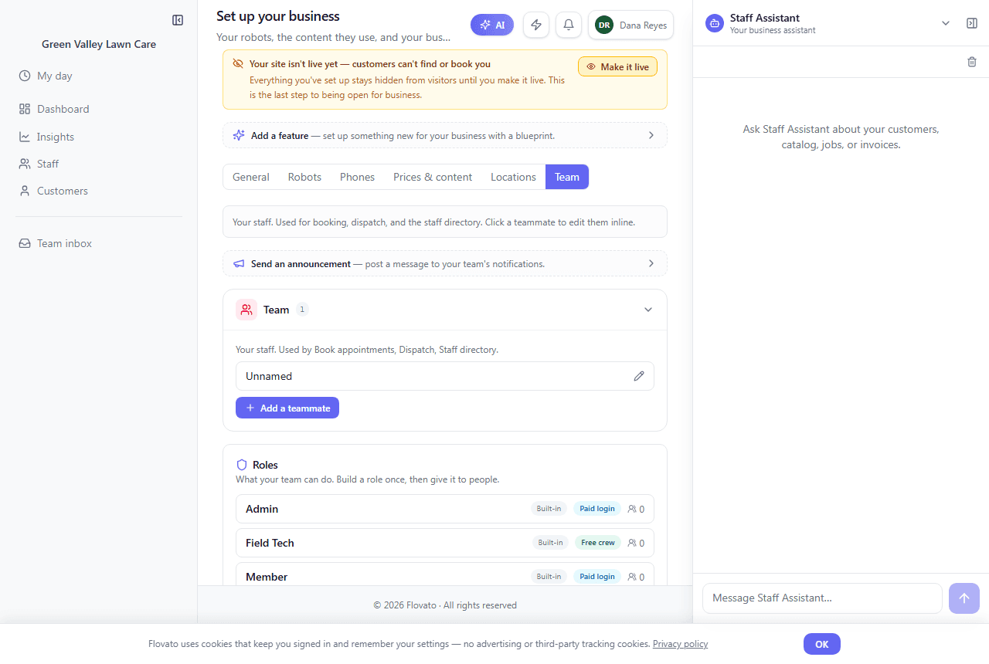Click the Make it live button
989x664 pixels.
[617, 66]
